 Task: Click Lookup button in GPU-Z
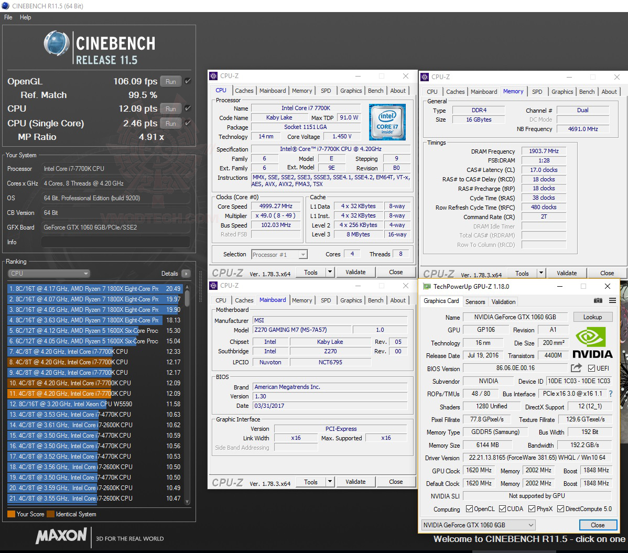pyautogui.click(x=592, y=317)
